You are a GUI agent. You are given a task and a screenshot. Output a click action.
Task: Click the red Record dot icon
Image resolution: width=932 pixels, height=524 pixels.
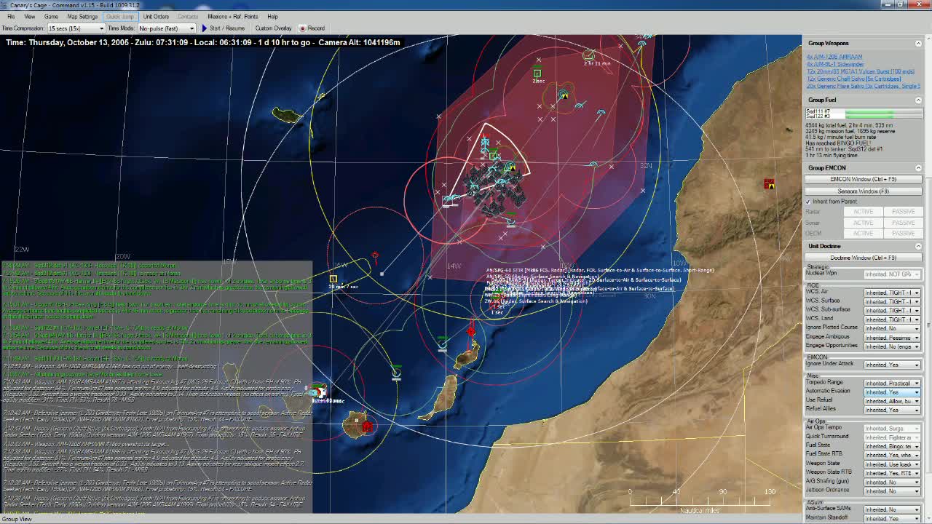coord(302,28)
